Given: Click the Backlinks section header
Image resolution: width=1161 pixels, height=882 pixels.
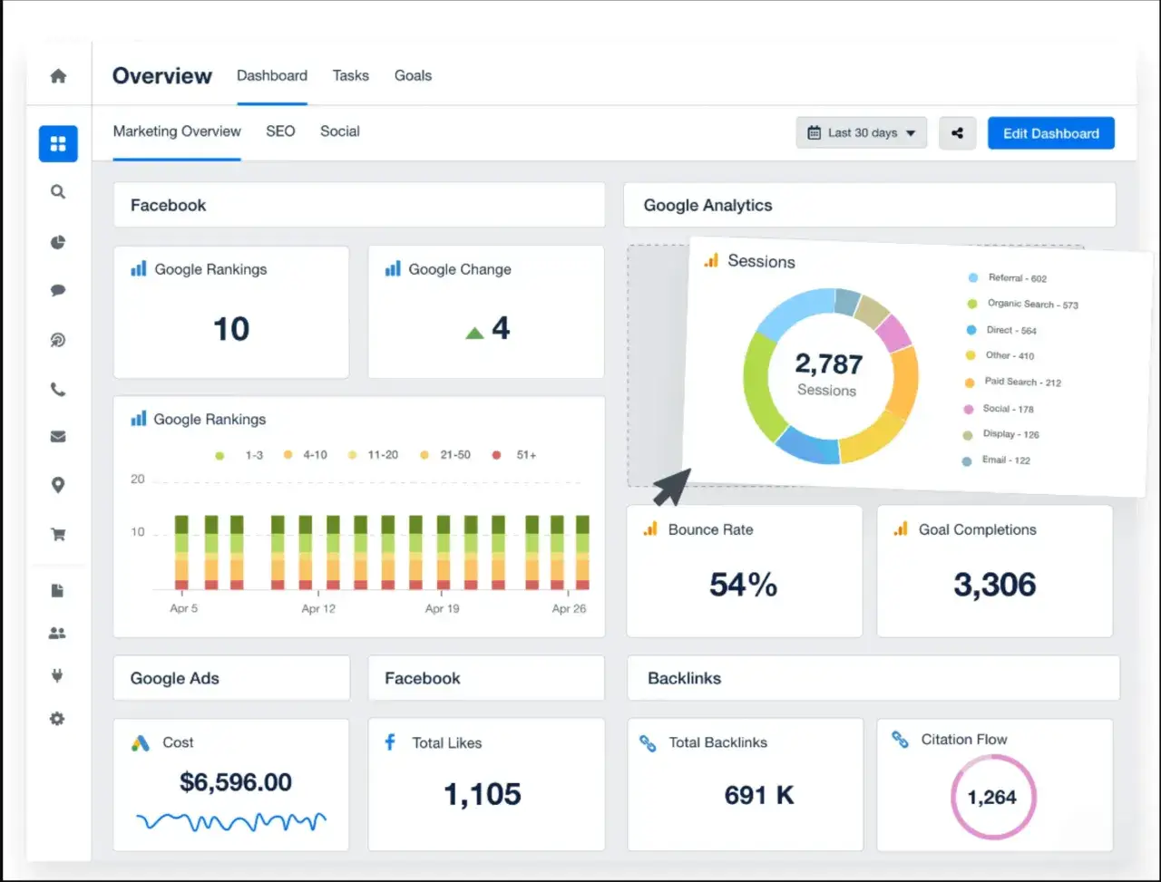Looking at the screenshot, I should tap(873, 678).
